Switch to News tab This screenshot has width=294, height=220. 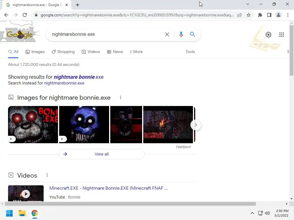[115, 52]
